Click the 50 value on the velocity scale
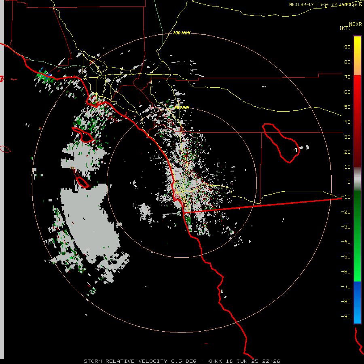The width and height of the screenshot is (364, 364). [347, 107]
